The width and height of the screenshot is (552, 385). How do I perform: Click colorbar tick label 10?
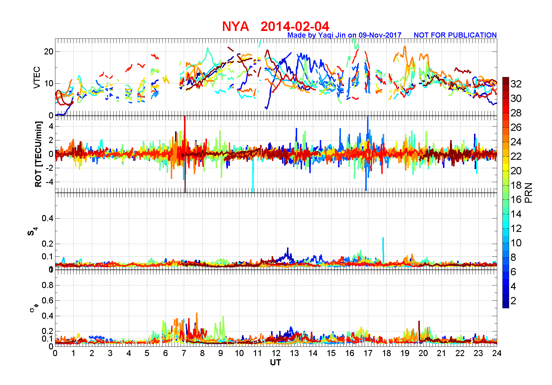(516, 243)
